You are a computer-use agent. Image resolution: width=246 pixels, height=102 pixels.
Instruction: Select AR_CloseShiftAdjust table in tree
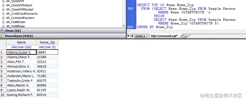pos(19,5)
